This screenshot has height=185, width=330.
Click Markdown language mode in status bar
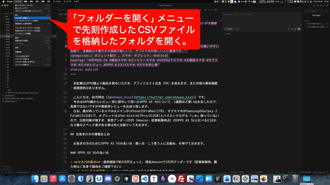(292, 172)
